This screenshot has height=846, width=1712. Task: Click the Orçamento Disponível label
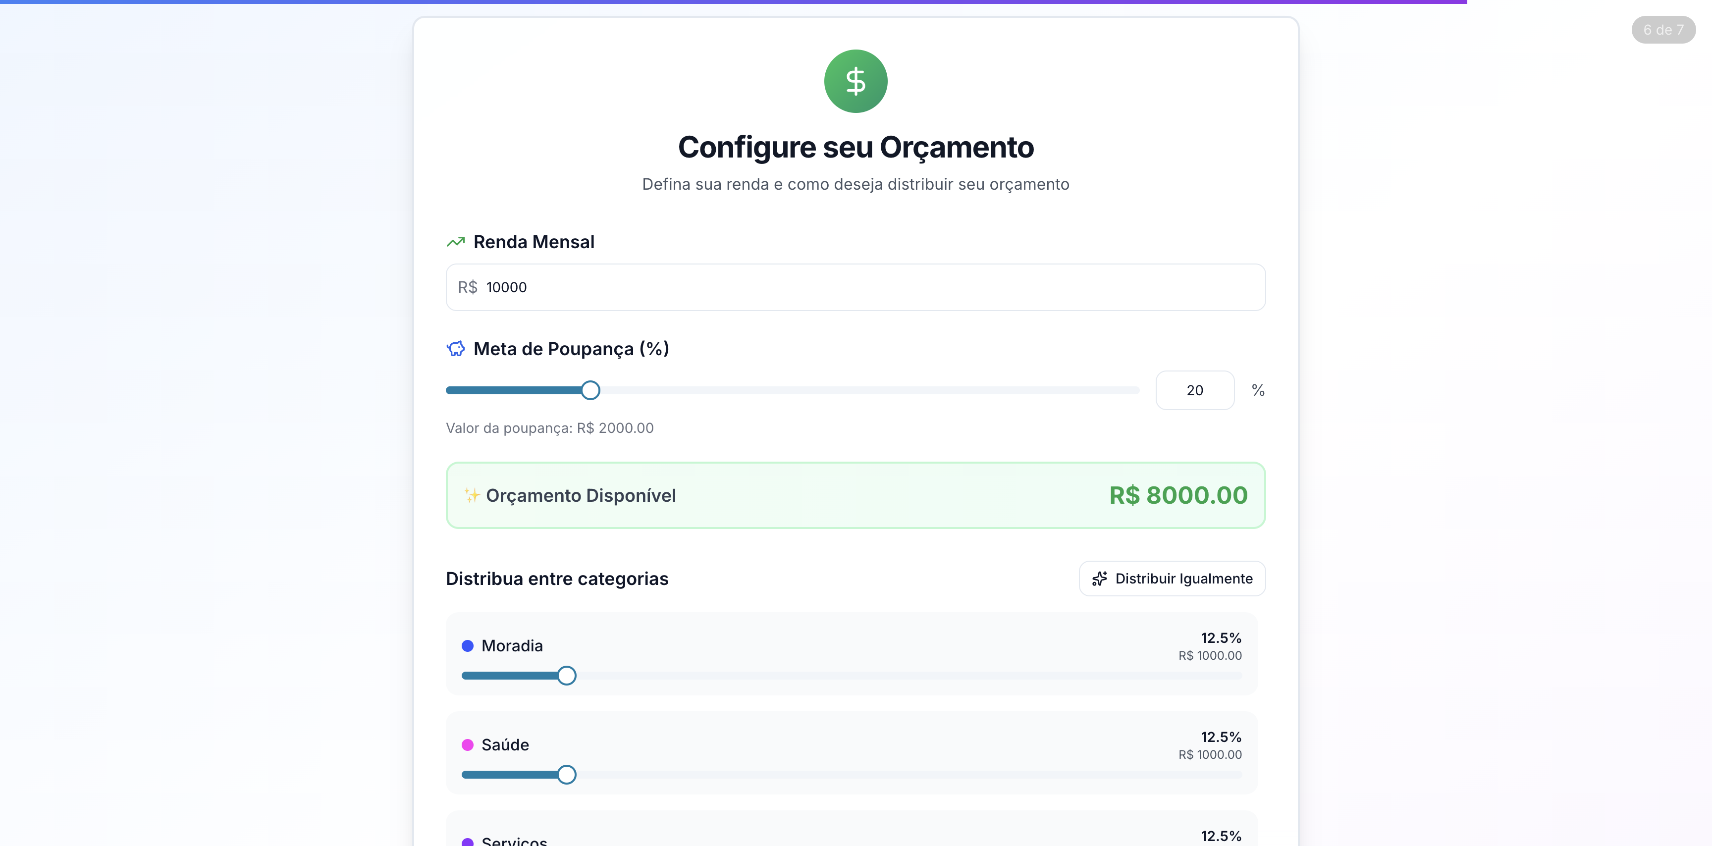click(x=581, y=495)
